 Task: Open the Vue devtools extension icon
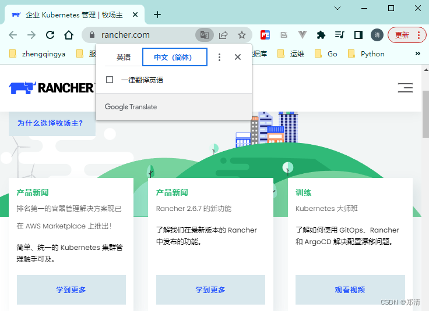(303, 35)
